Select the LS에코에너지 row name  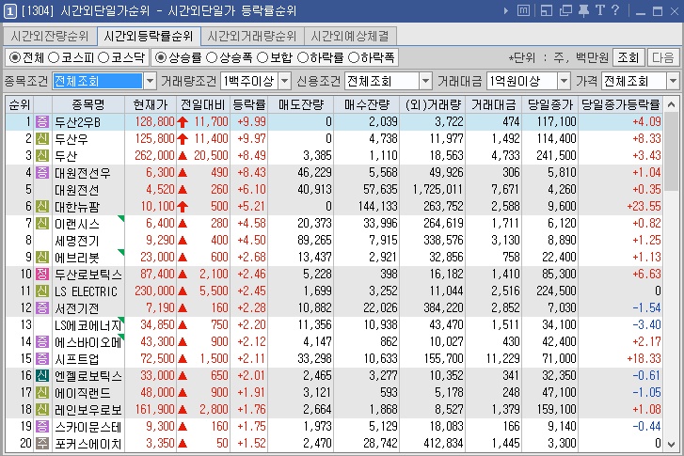click(x=88, y=325)
